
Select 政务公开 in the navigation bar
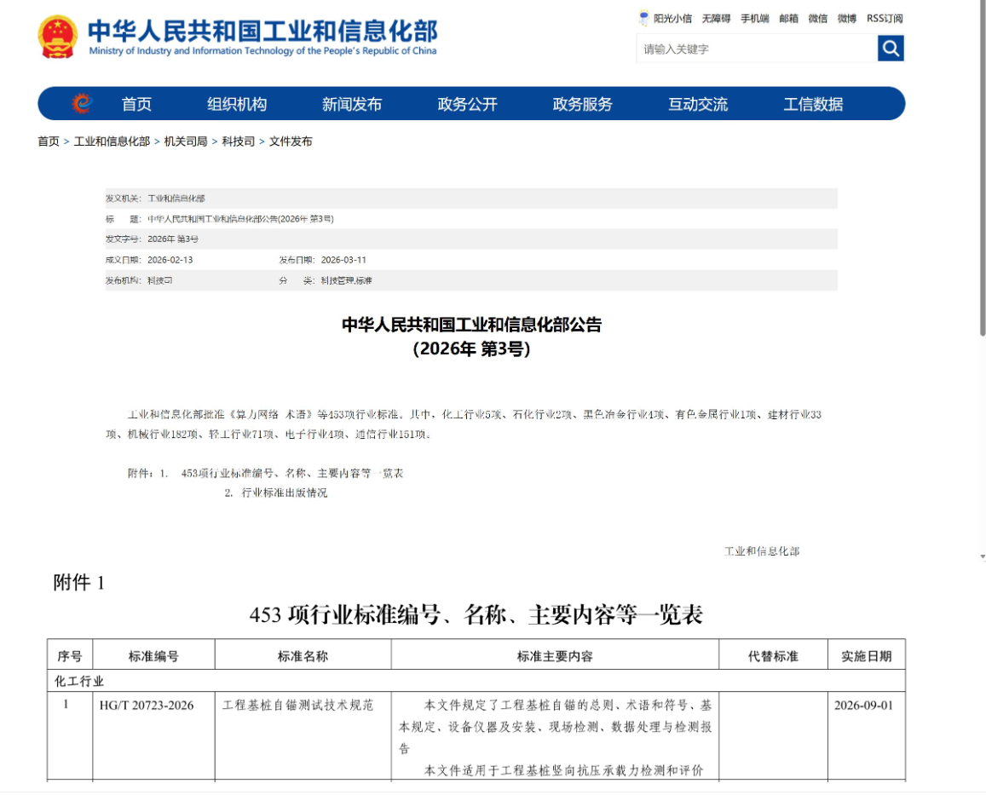coord(467,104)
